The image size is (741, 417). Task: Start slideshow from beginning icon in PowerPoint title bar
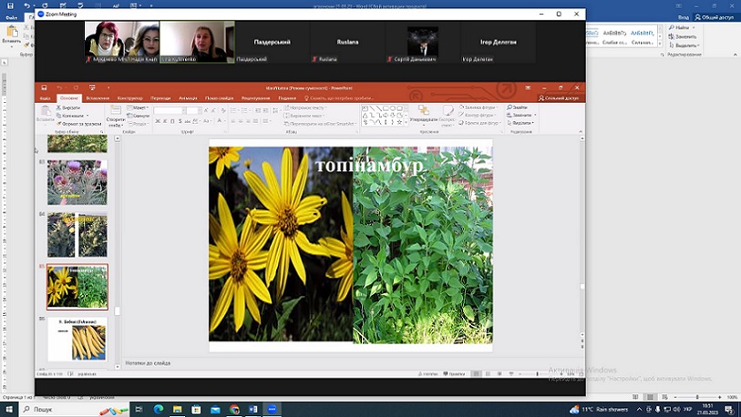point(92,87)
